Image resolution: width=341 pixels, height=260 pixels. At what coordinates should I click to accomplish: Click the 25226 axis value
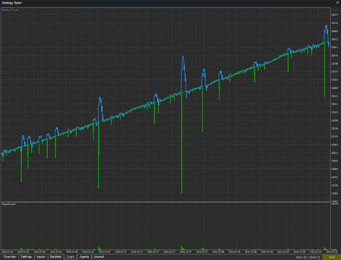(x=334, y=128)
